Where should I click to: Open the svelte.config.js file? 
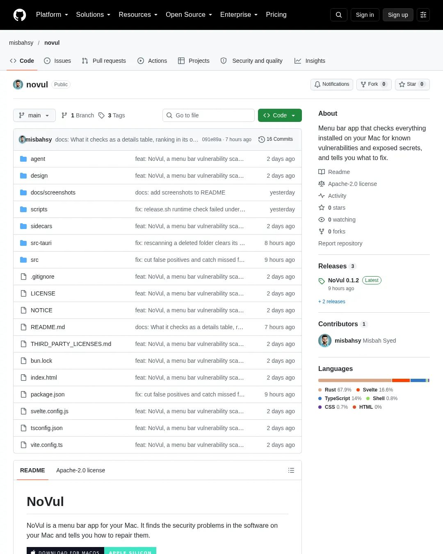click(x=50, y=411)
